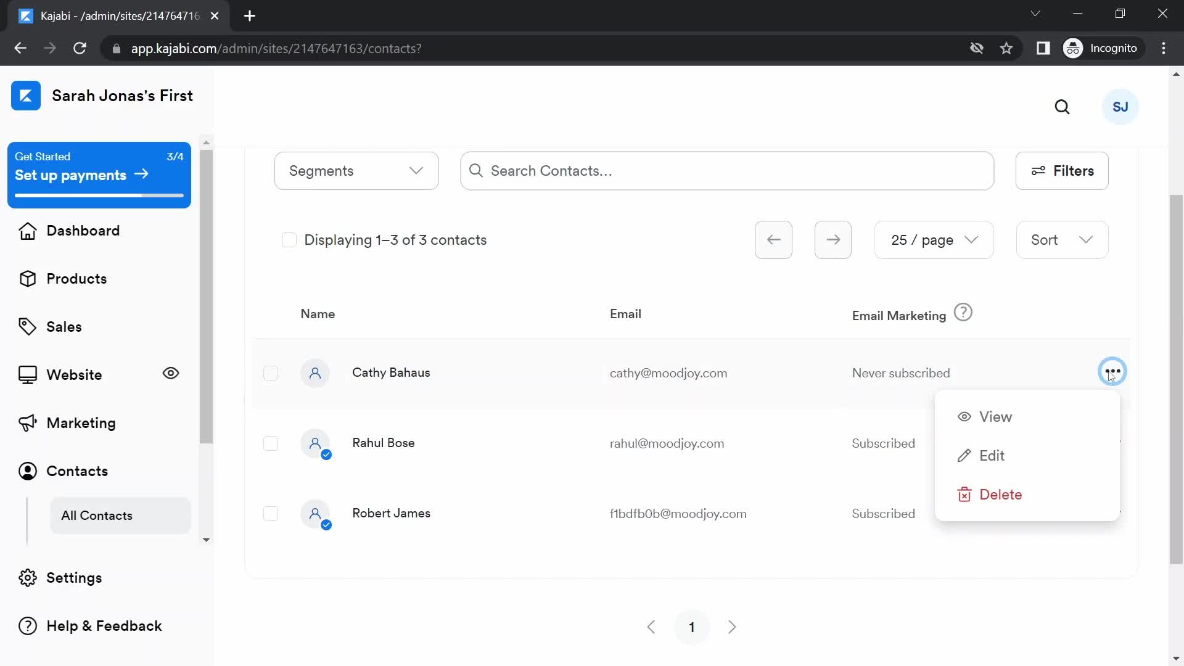Viewport: 1184px width, 666px height.
Task: Click the Filters button
Action: (x=1063, y=171)
